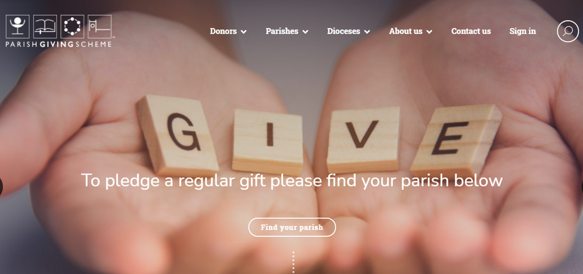This screenshot has height=274, width=583.
Task: Expand the About us chevron
Action: point(429,32)
